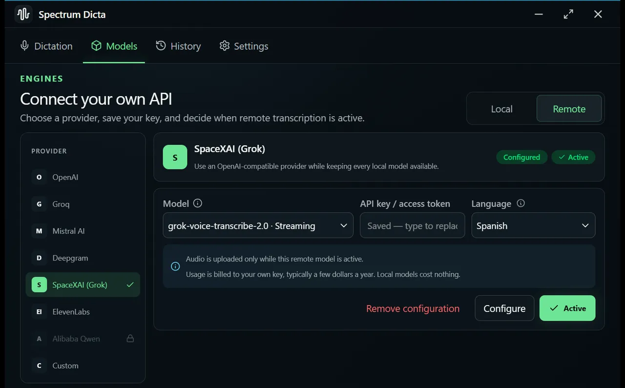Go to the History tab
Screen dimensions: 625x388
(x=178, y=46)
